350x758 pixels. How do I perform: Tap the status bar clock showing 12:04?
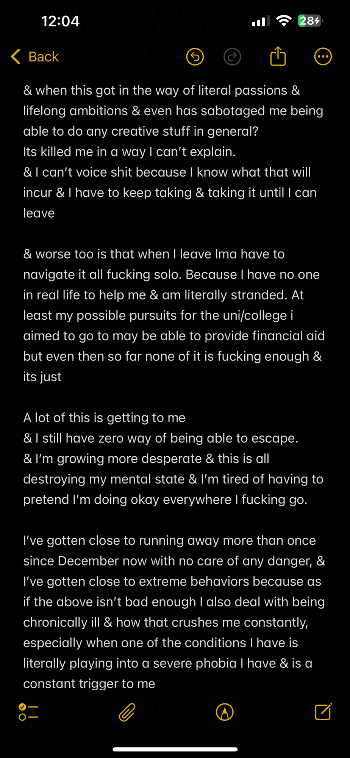(x=60, y=21)
